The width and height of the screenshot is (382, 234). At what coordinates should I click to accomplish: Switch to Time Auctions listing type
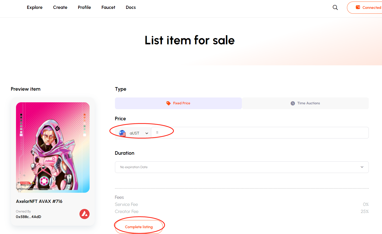(305, 103)
